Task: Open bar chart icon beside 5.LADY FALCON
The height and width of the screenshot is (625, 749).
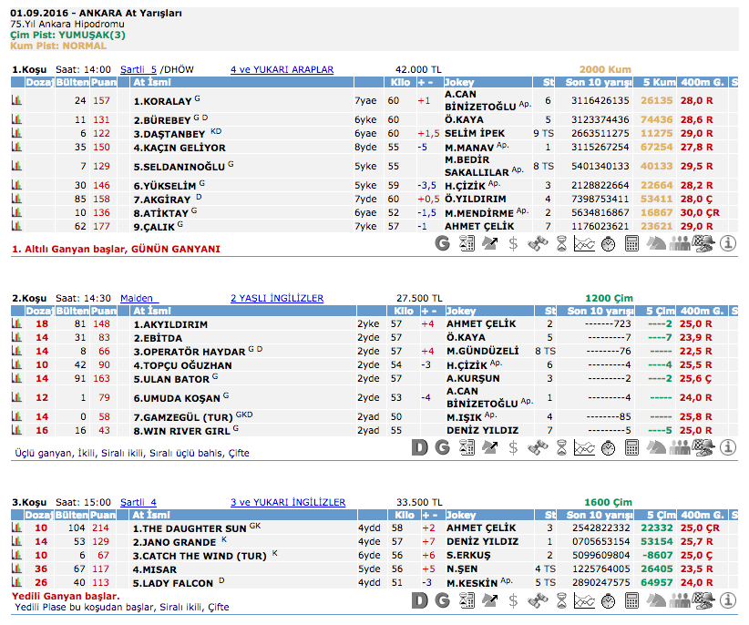Action: click(x=16, y=583)
